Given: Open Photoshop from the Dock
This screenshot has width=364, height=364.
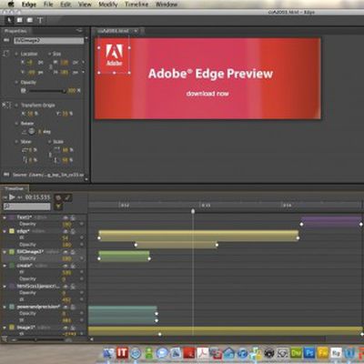Looking at the screenshot, I should tap(309, 353).
